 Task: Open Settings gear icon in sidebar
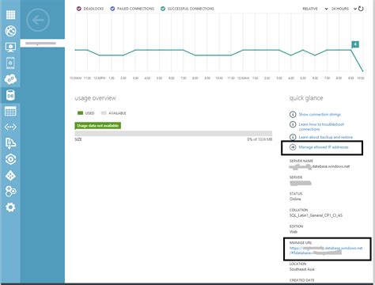[10, 207]
